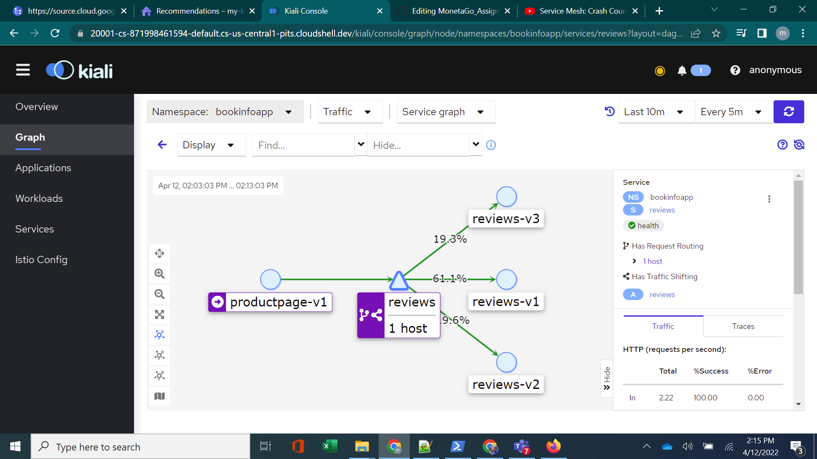Open the Service graph type dropdown

coord(446,112)
